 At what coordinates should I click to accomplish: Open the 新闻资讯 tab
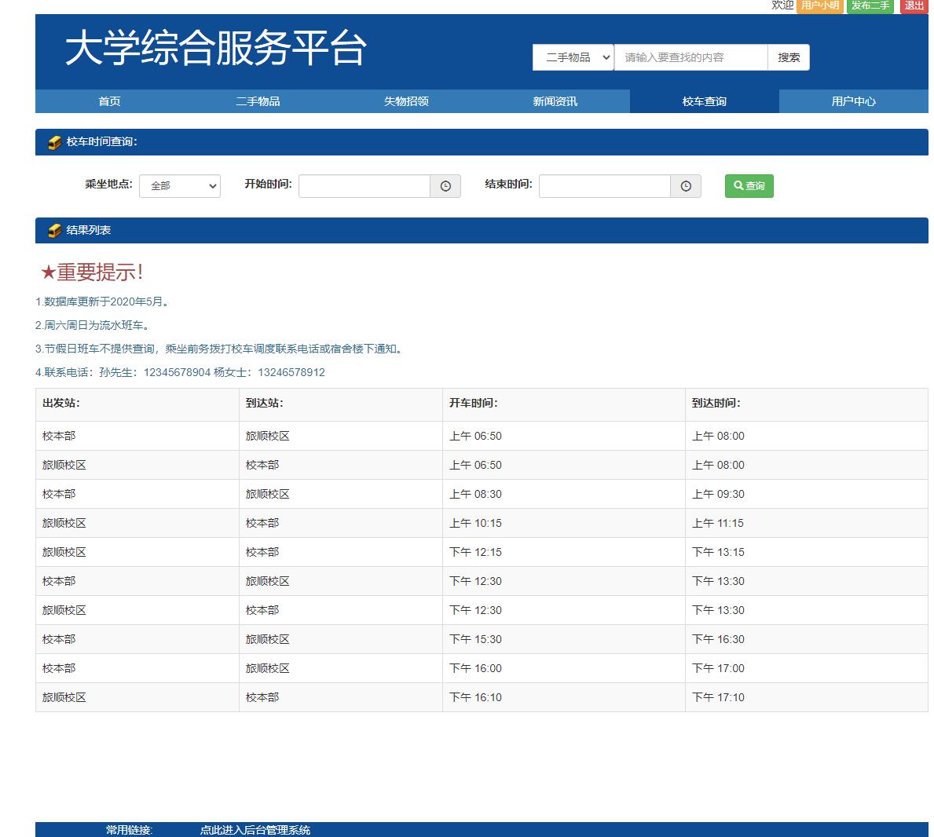click(555, 101)
